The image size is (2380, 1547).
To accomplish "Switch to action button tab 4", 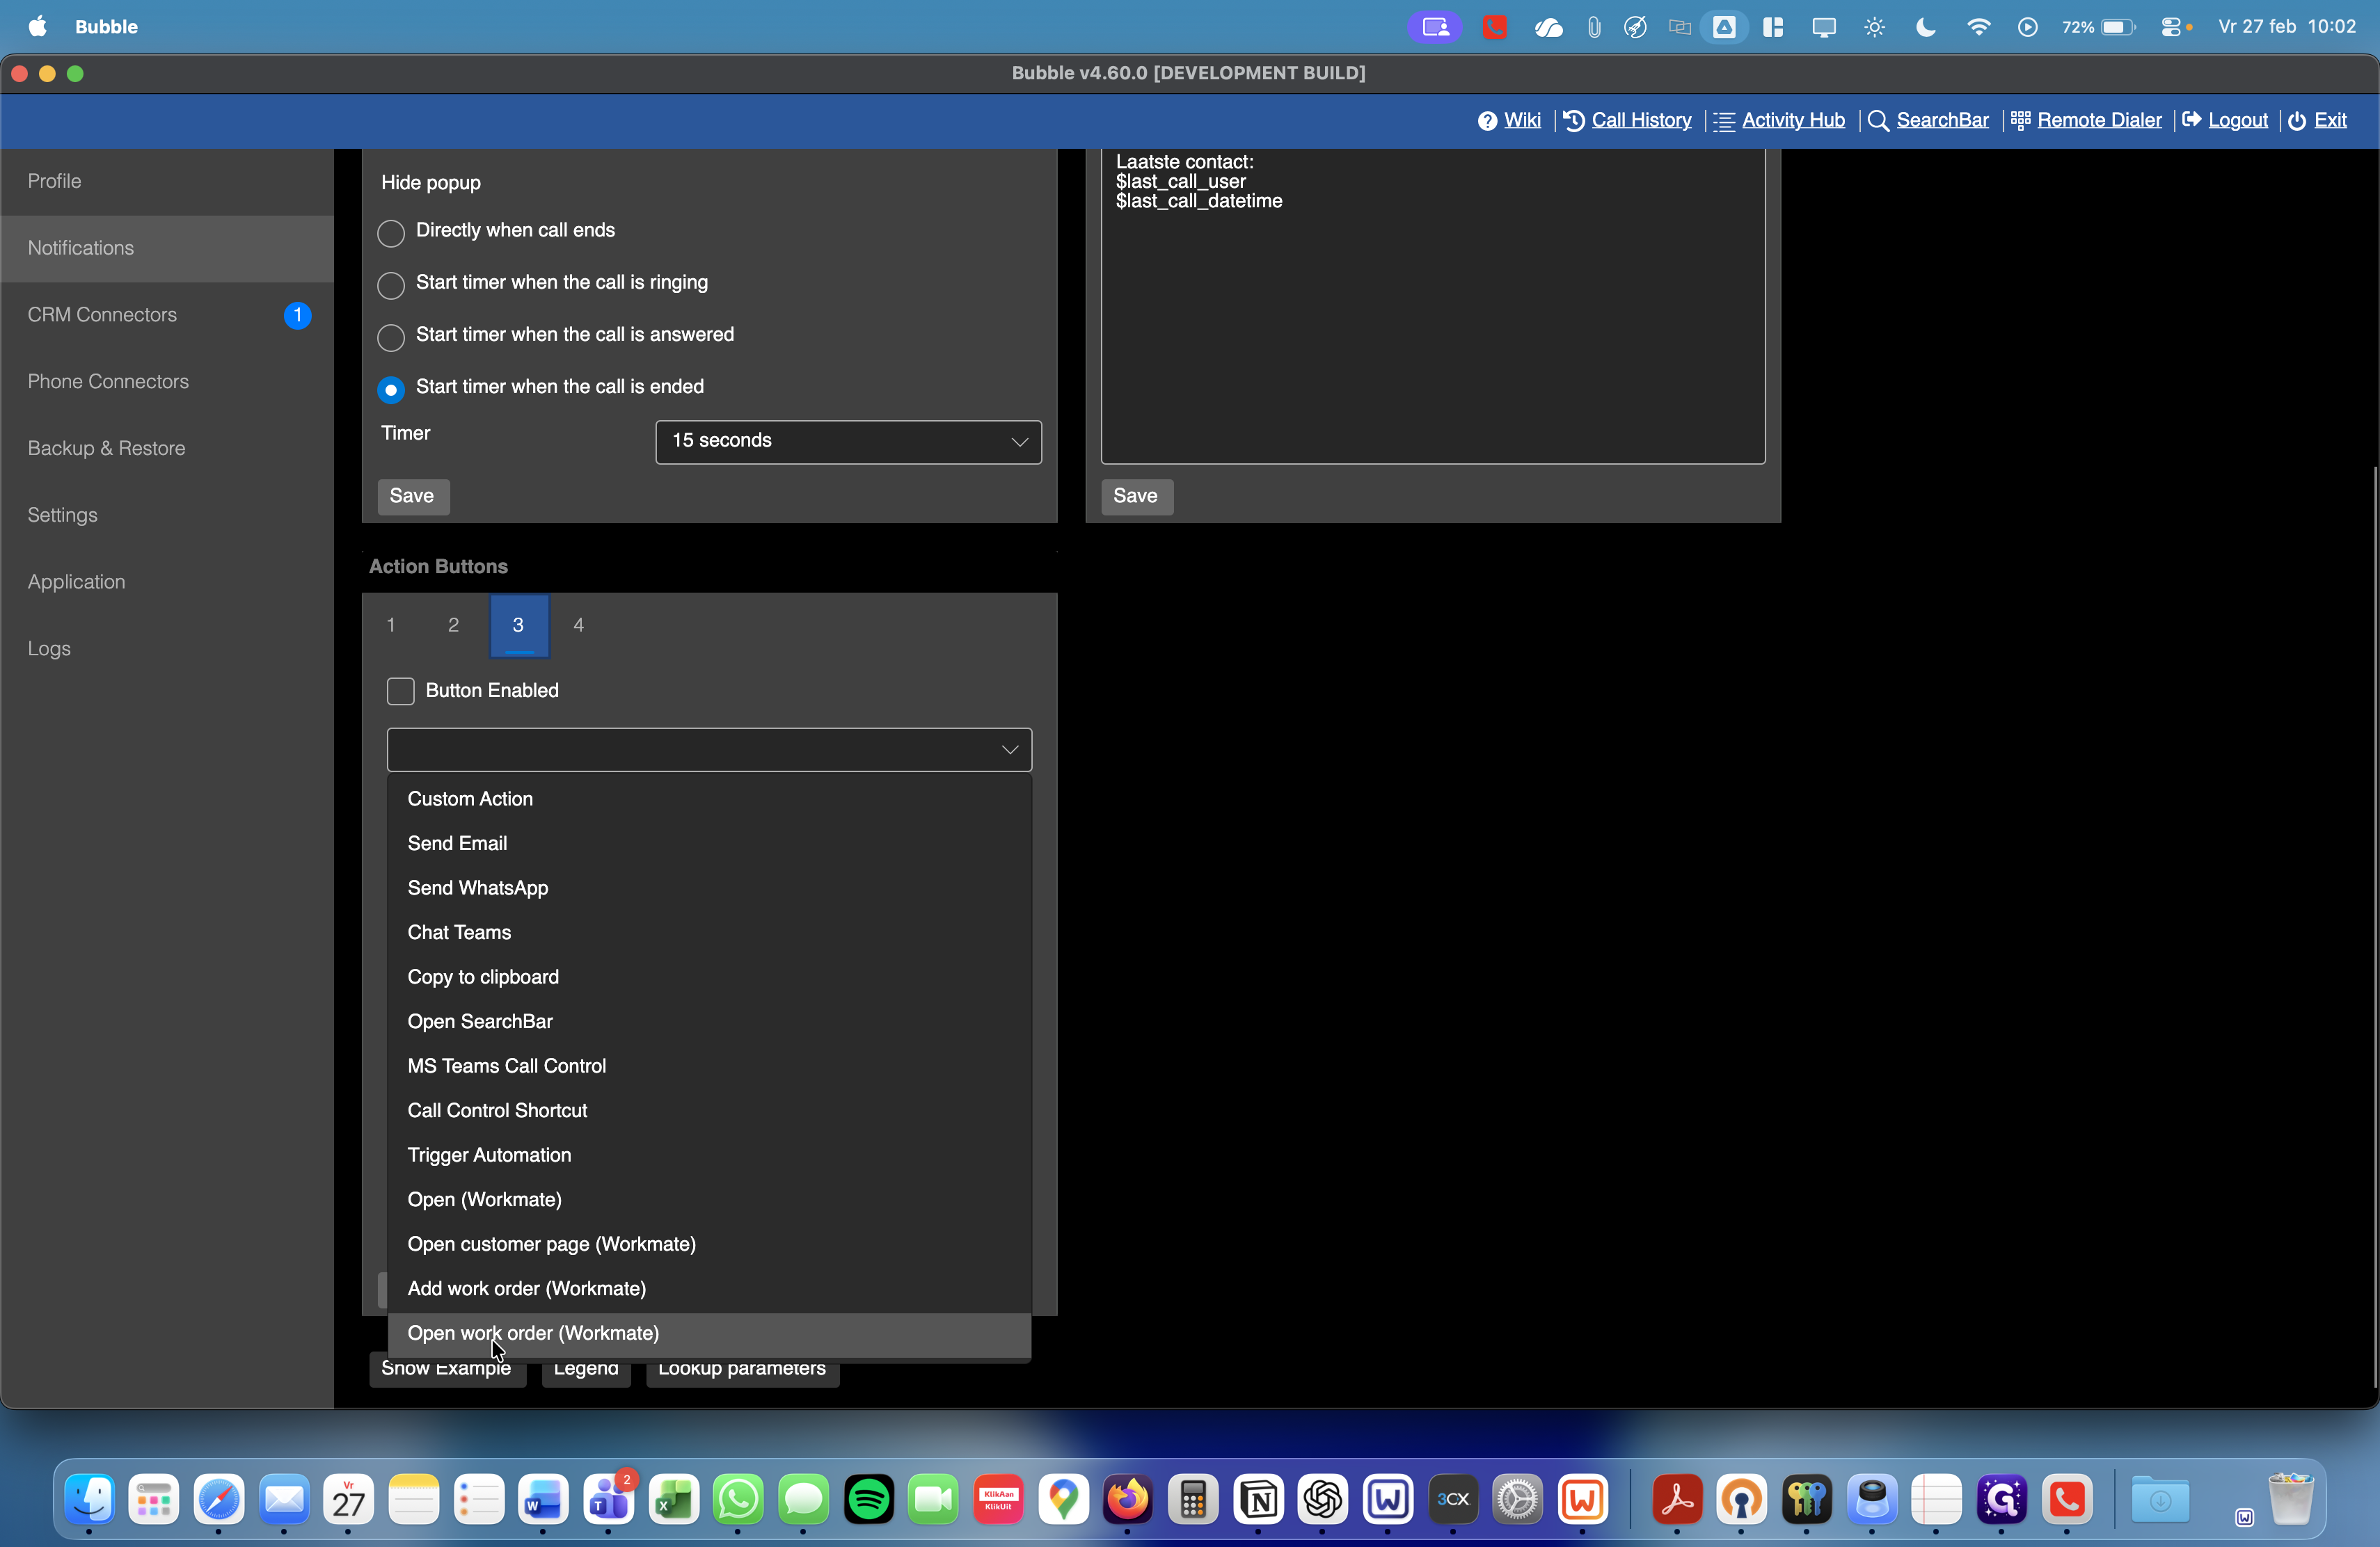I will point(578,625).
